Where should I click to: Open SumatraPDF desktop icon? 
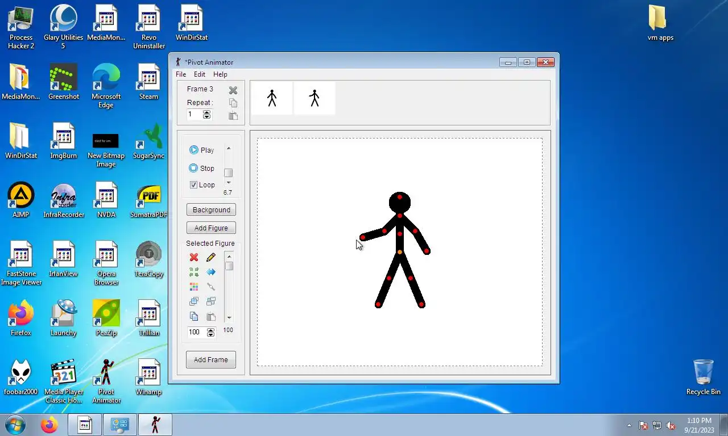point(148,200)
